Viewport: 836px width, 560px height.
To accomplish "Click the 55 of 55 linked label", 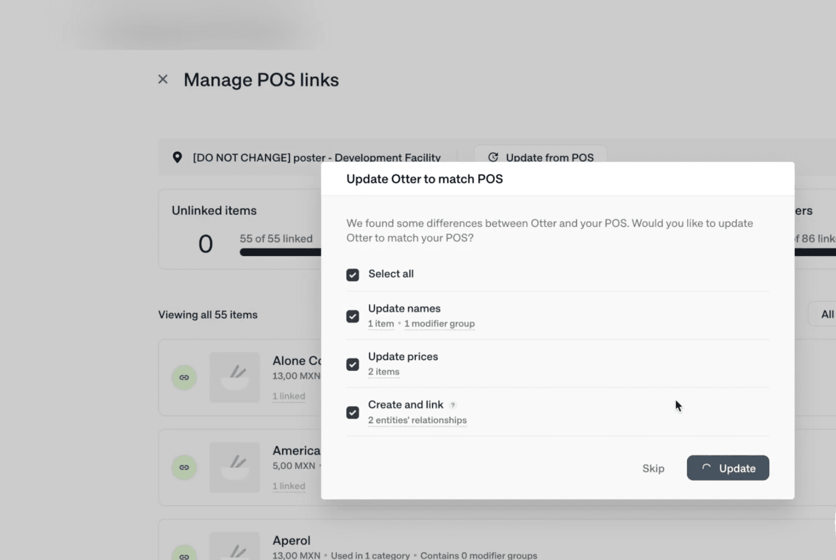I will tap(276, 239).
